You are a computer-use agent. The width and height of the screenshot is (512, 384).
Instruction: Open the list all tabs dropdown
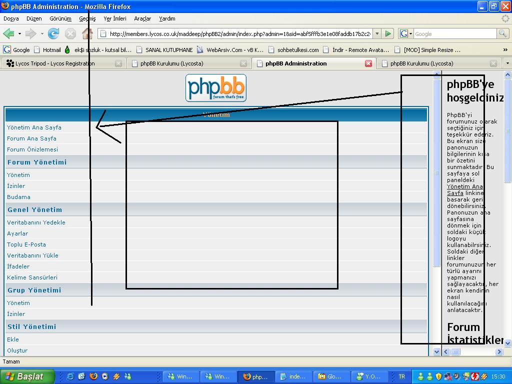(507, 63)
